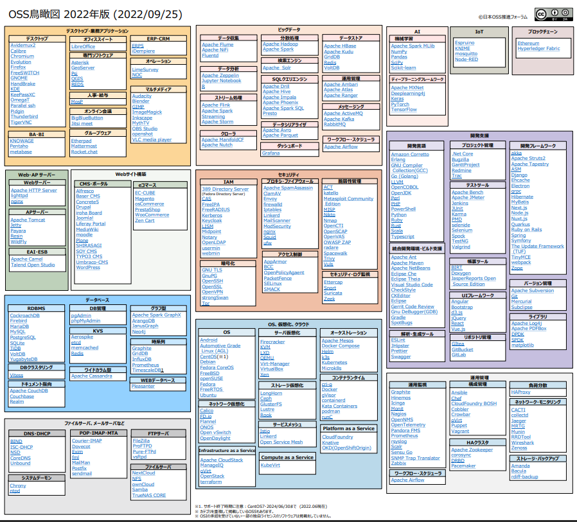Image resolution: width=577 pixels, height=522 pixels.
Task: Open the InfluxDB link
Action: pyautogui.click(x=141, y=360)
